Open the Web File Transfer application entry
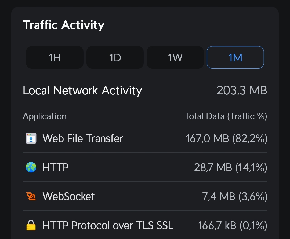Viewport: 290px width, 239px height. [83, 139]
